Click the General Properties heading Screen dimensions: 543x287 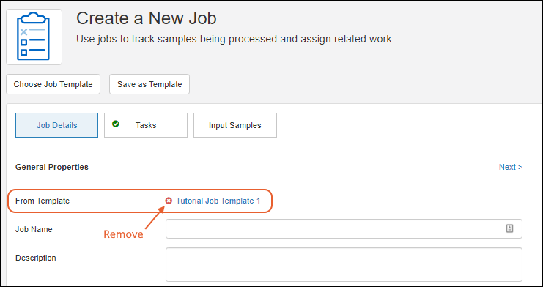52,167
